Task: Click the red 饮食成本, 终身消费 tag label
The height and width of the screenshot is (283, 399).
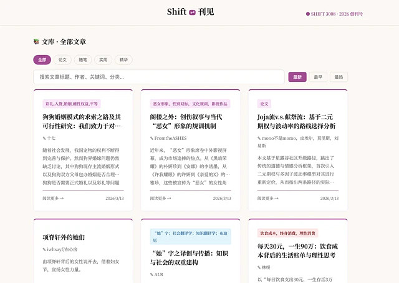Action: (x=287, y=233)
